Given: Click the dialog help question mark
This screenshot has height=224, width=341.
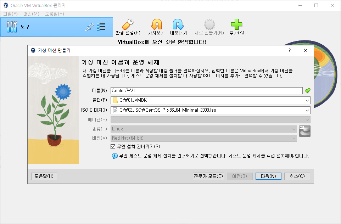Looking at the screenshot, I should click(290, 50).
